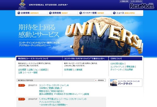The width and height of the screenshot is (157, 107).
Task: Click the Universal Studios Japan 15th logo
Action: coord(23,5)
